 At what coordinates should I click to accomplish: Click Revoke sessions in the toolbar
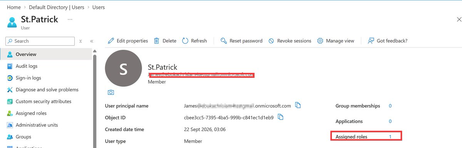click(290, 41)
